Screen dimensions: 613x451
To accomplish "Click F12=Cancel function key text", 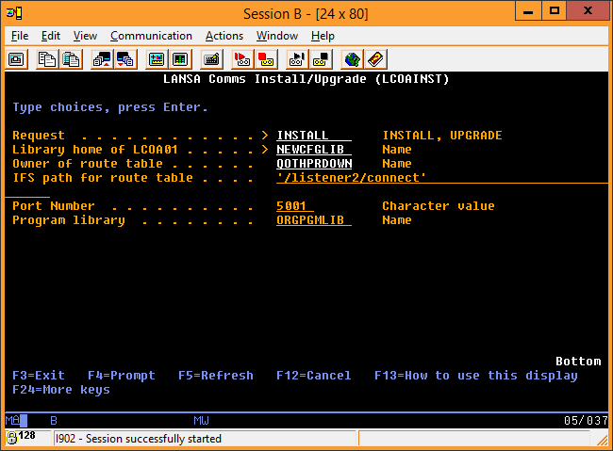I will [313, 376].
